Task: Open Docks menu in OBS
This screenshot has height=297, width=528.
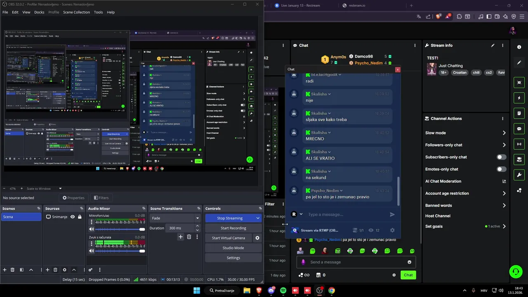Action: point(39,12)
